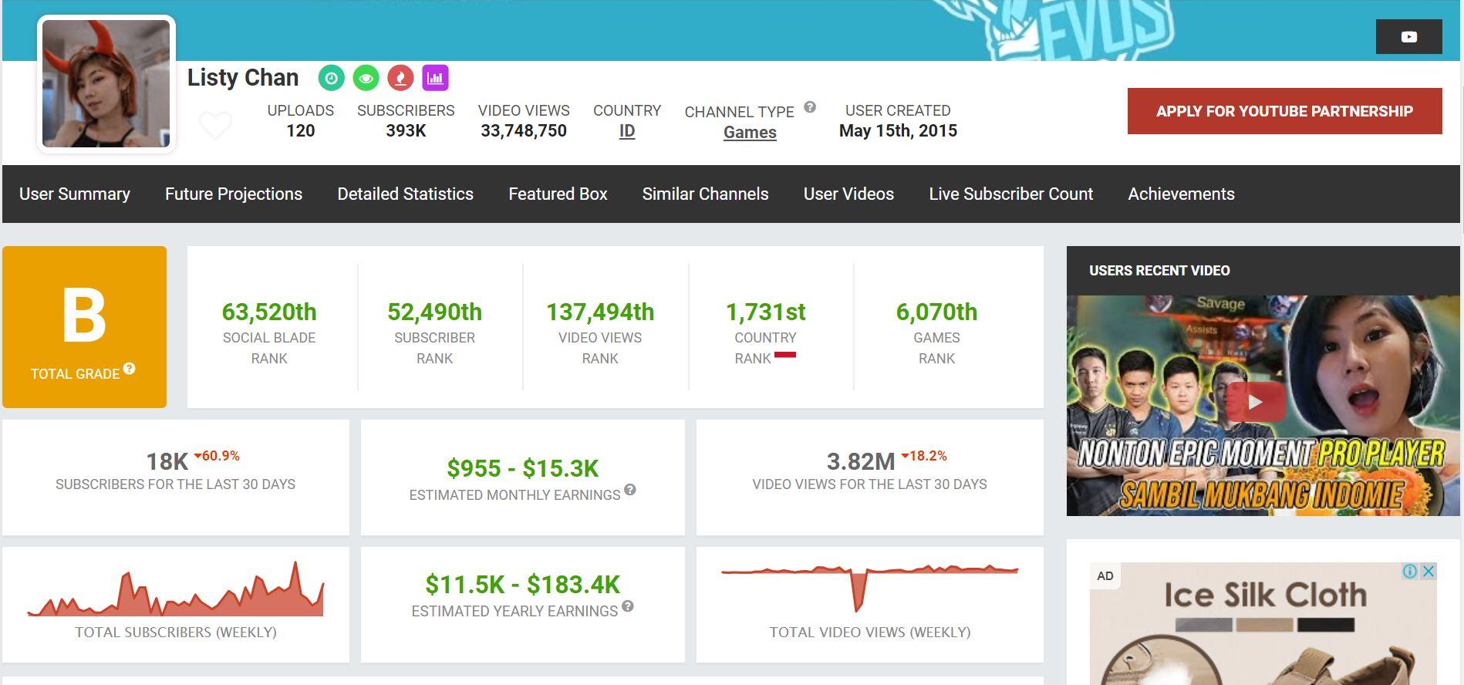Click the green eye badge icon
The width and height of the screenshot is (1464, 685).
[366, 78]
